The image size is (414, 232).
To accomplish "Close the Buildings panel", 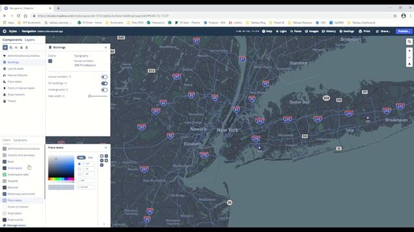I will (106, 47).
